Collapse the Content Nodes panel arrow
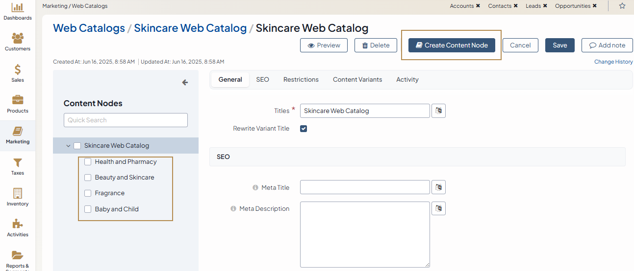This screenshot has width=634, height=271. point(185,83)
